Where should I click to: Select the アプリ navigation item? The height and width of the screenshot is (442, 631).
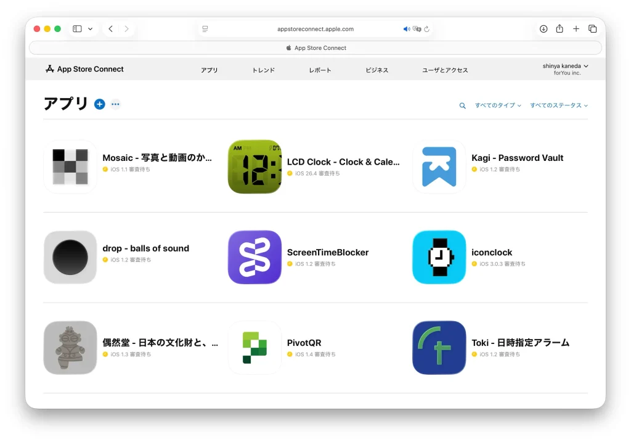[210, 70]
